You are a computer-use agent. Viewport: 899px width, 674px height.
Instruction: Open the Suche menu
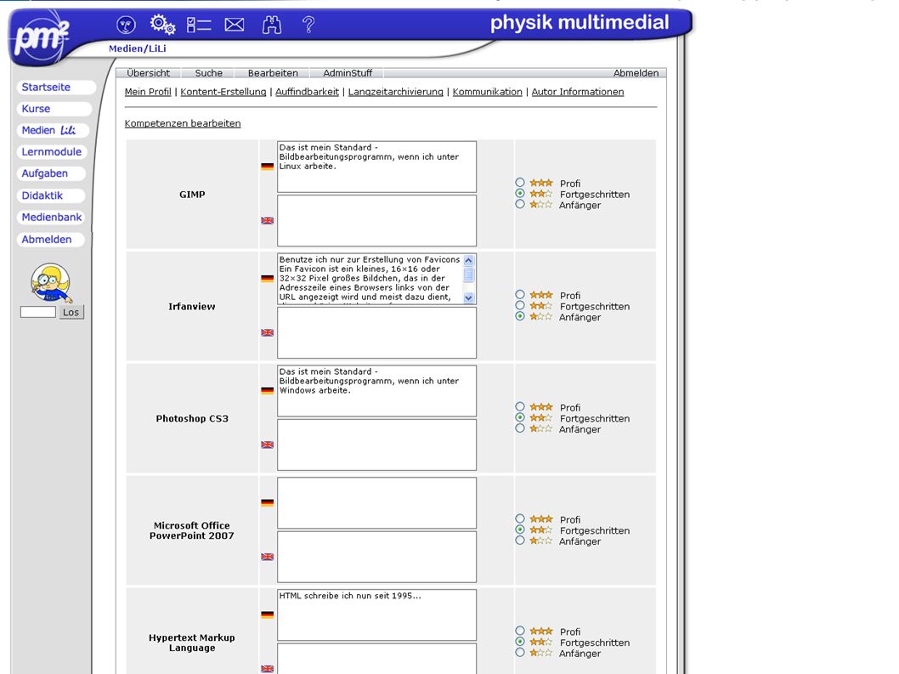coord(209,73)
